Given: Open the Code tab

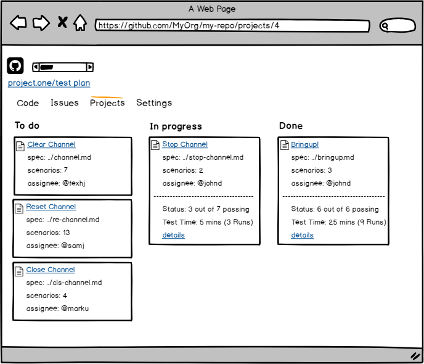Looking at the screenshot, I should [x=28, y=103].
